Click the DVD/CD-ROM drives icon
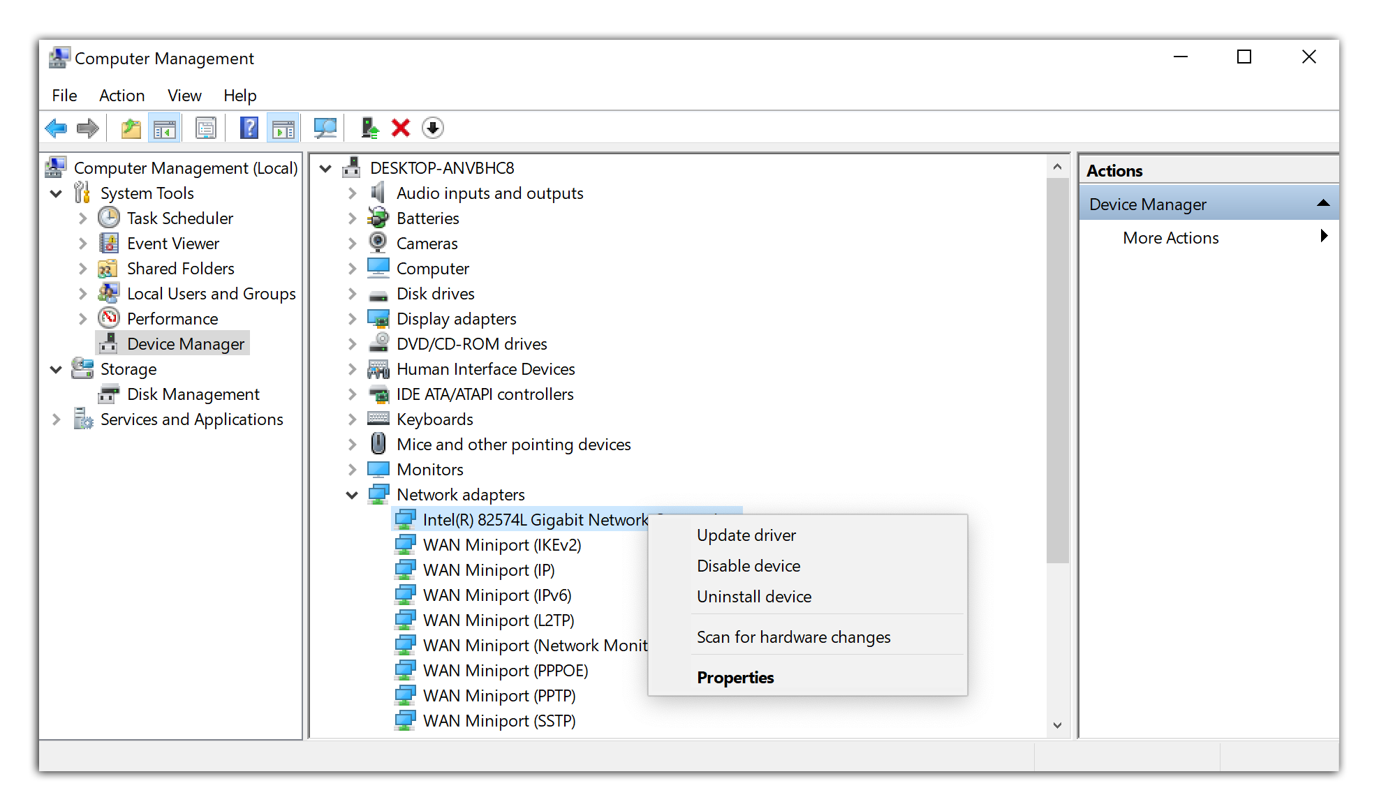Image resolution: width=1379 pixels, height=811 pixels. (378, 343)
